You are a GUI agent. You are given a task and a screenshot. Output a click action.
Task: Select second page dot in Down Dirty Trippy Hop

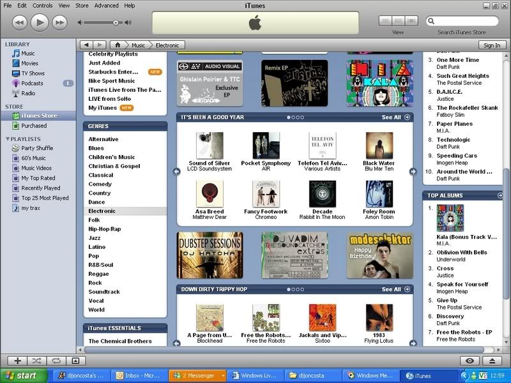[293, 289]
